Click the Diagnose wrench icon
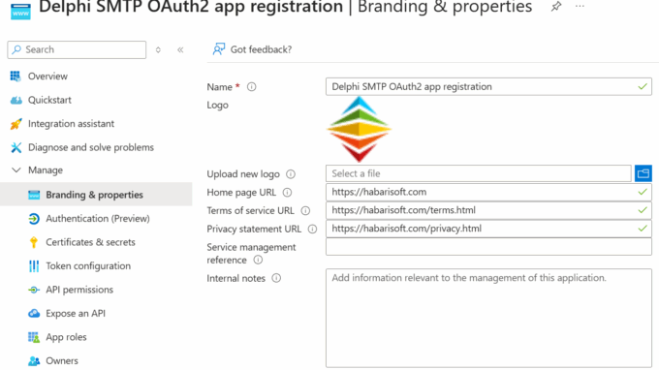The height and width of the screenshot is (370, 659). coord(16,147)
